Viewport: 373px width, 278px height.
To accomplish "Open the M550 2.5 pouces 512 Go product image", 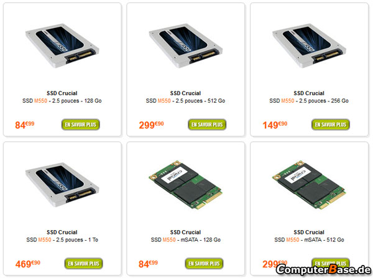I will pyautogui.click(x=185, y=45).
